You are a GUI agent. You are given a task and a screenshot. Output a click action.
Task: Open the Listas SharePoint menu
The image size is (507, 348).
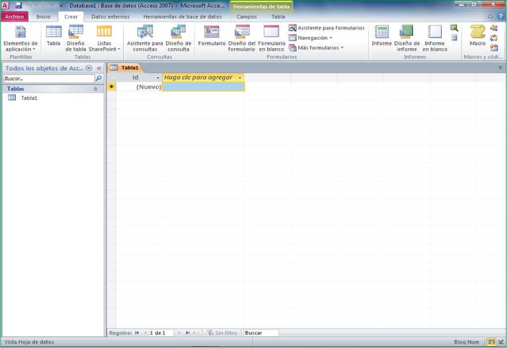coord(104,39)
